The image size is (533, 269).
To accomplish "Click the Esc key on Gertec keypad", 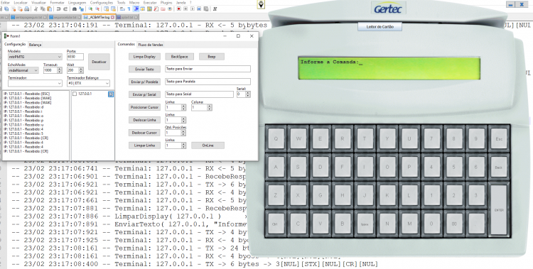I will click(499, 139).
